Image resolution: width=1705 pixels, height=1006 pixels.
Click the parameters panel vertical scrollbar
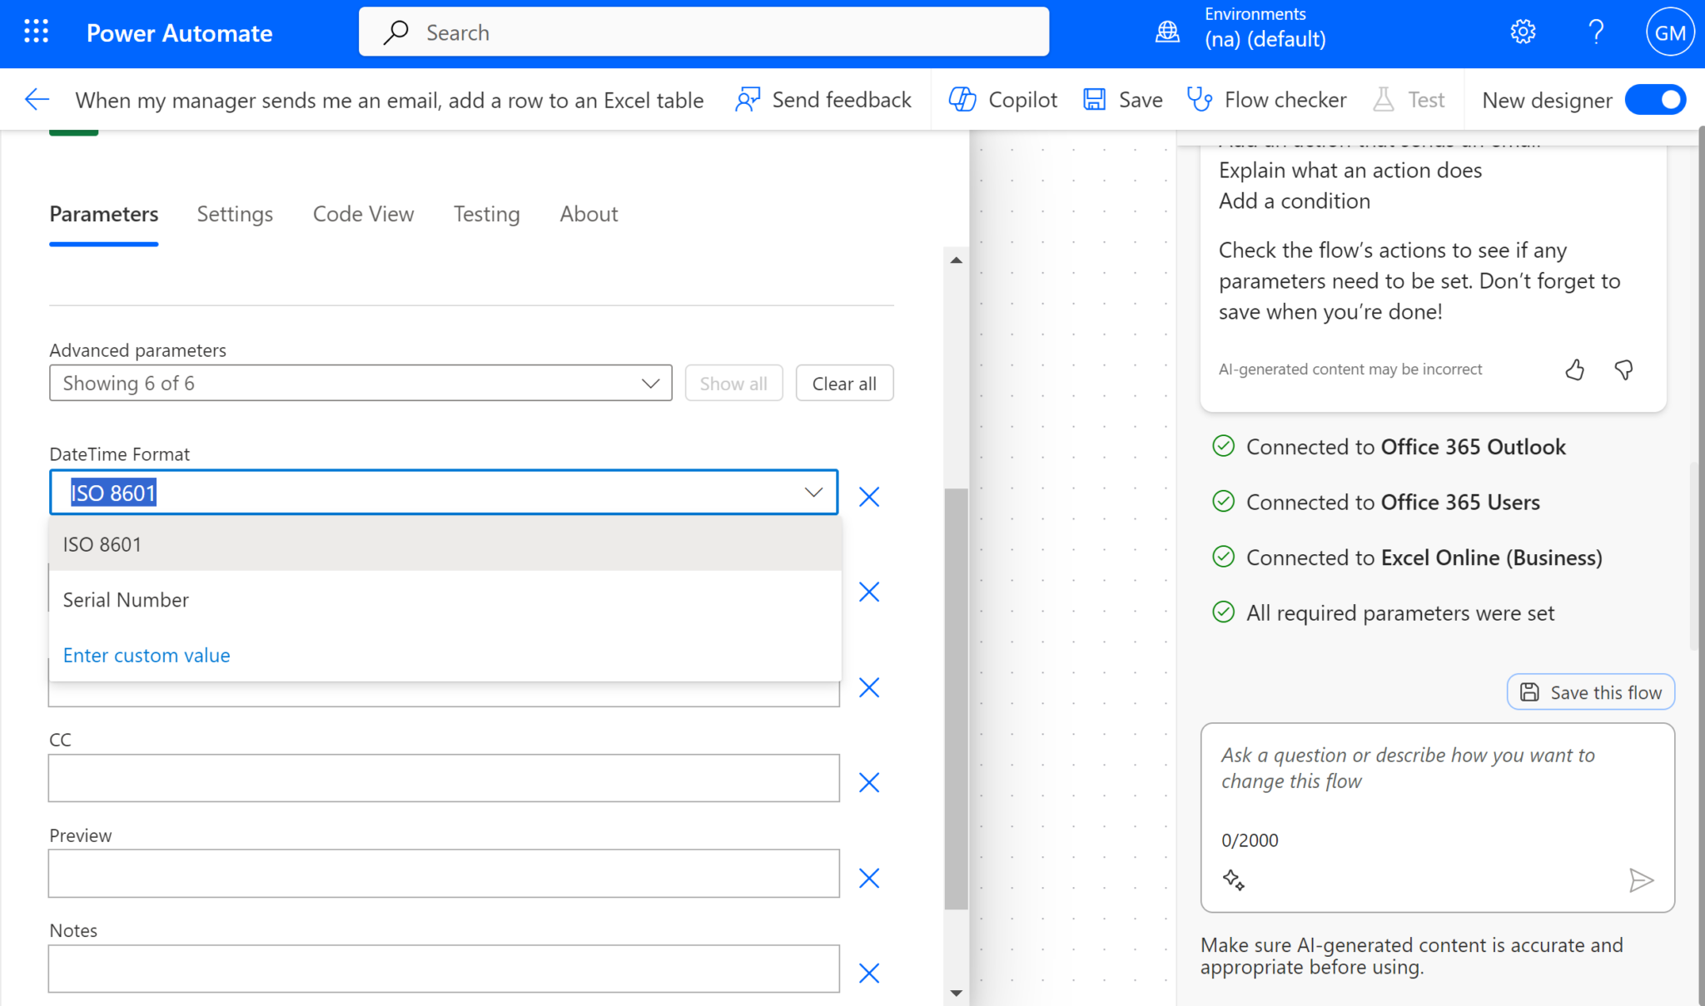956,699
